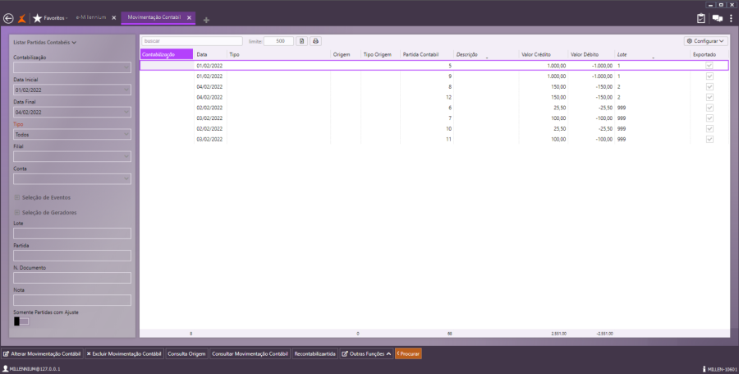
Task: Toggle Exportado checkbox for partida 12
Action: point(709,97)
